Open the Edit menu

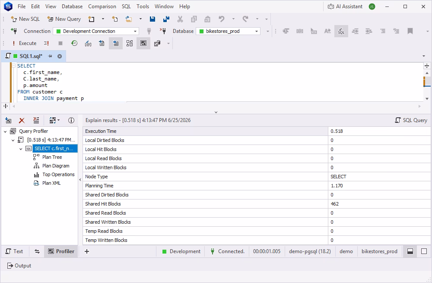coord(35,6)
